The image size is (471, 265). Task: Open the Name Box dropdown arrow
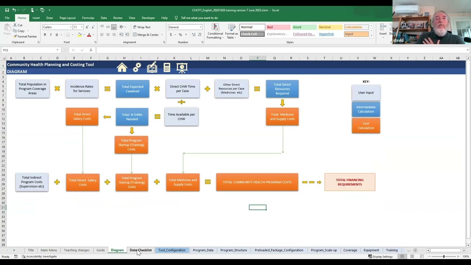click(x=57, y=50)
